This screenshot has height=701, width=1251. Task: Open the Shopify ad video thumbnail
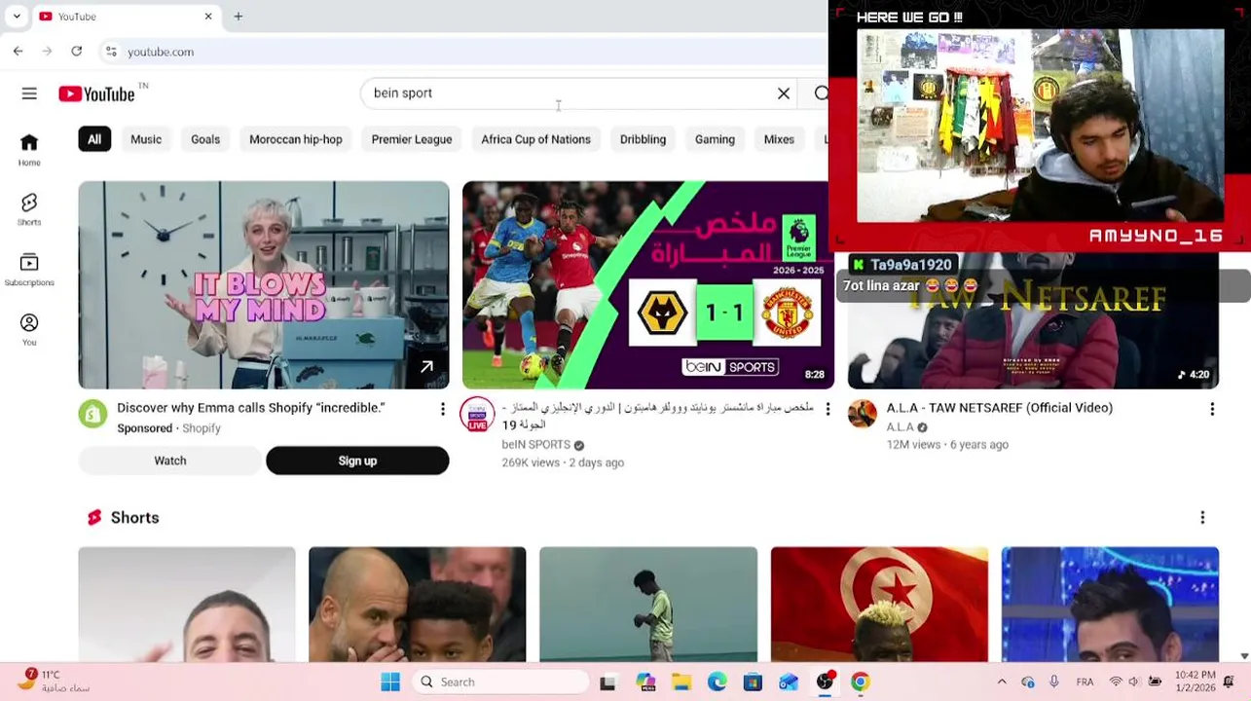[x=264, y=285]
